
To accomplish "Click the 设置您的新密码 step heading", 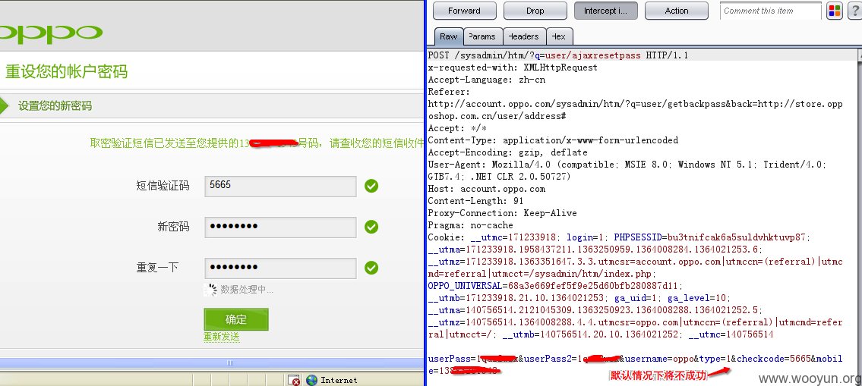I will pyautogui.click(x=55, y=106).
